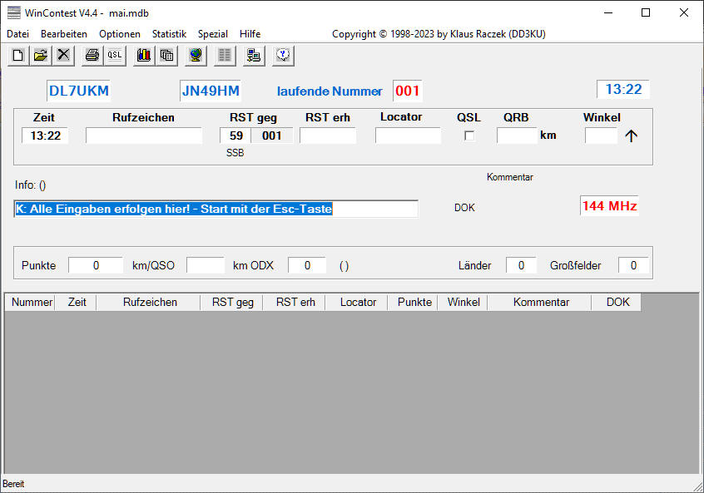Screen dimensions: 704x493
Task: Open the Hilfe menu
Action: [x=250, y=34]
